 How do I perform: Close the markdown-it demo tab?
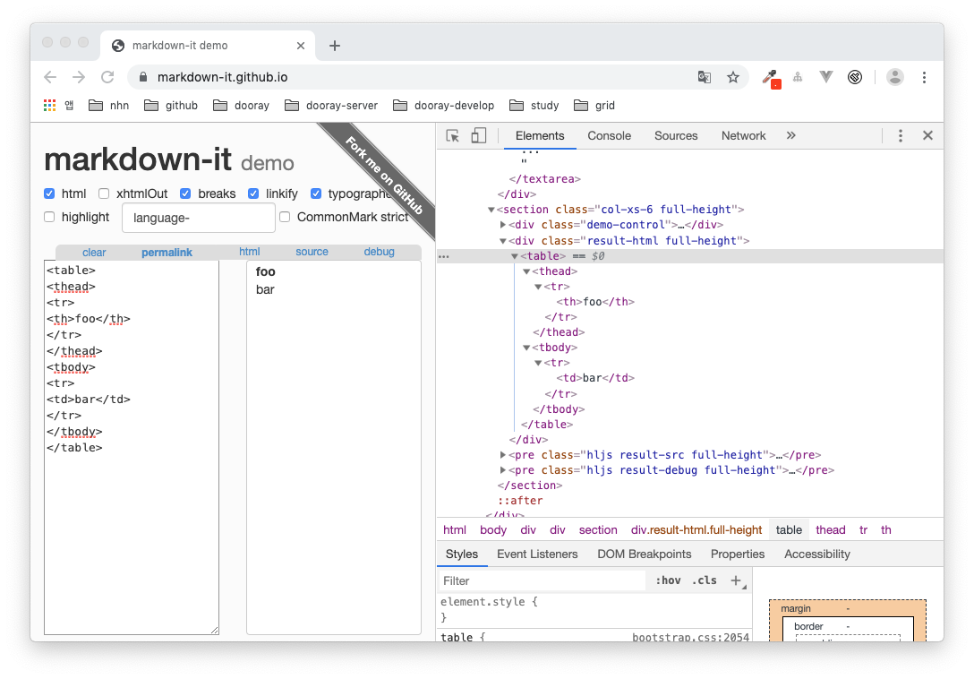pos(301,46)
